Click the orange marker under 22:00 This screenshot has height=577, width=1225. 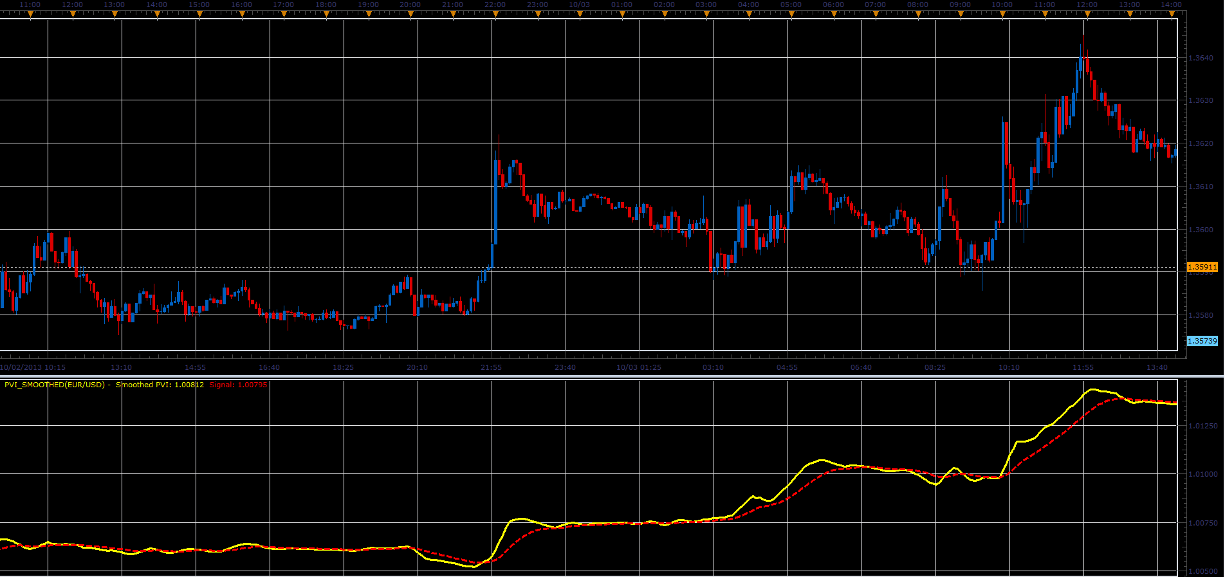pos(495,14)
